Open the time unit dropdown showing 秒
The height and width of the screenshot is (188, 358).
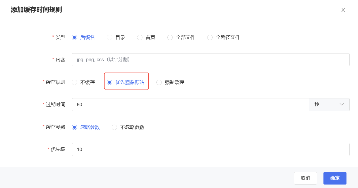pos(329,104)
